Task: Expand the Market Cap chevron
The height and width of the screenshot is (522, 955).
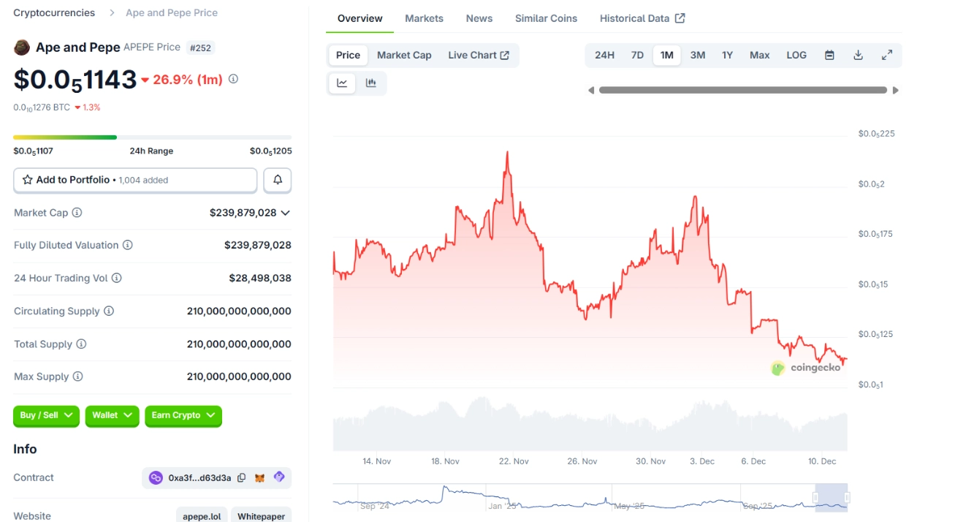Action: point(285,213)
